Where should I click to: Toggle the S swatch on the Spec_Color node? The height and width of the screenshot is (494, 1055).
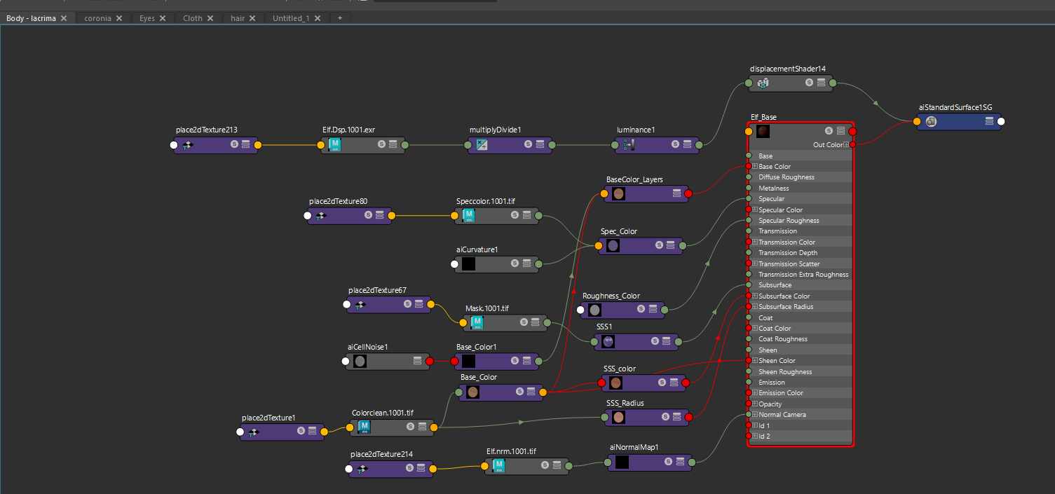(658, 245)
